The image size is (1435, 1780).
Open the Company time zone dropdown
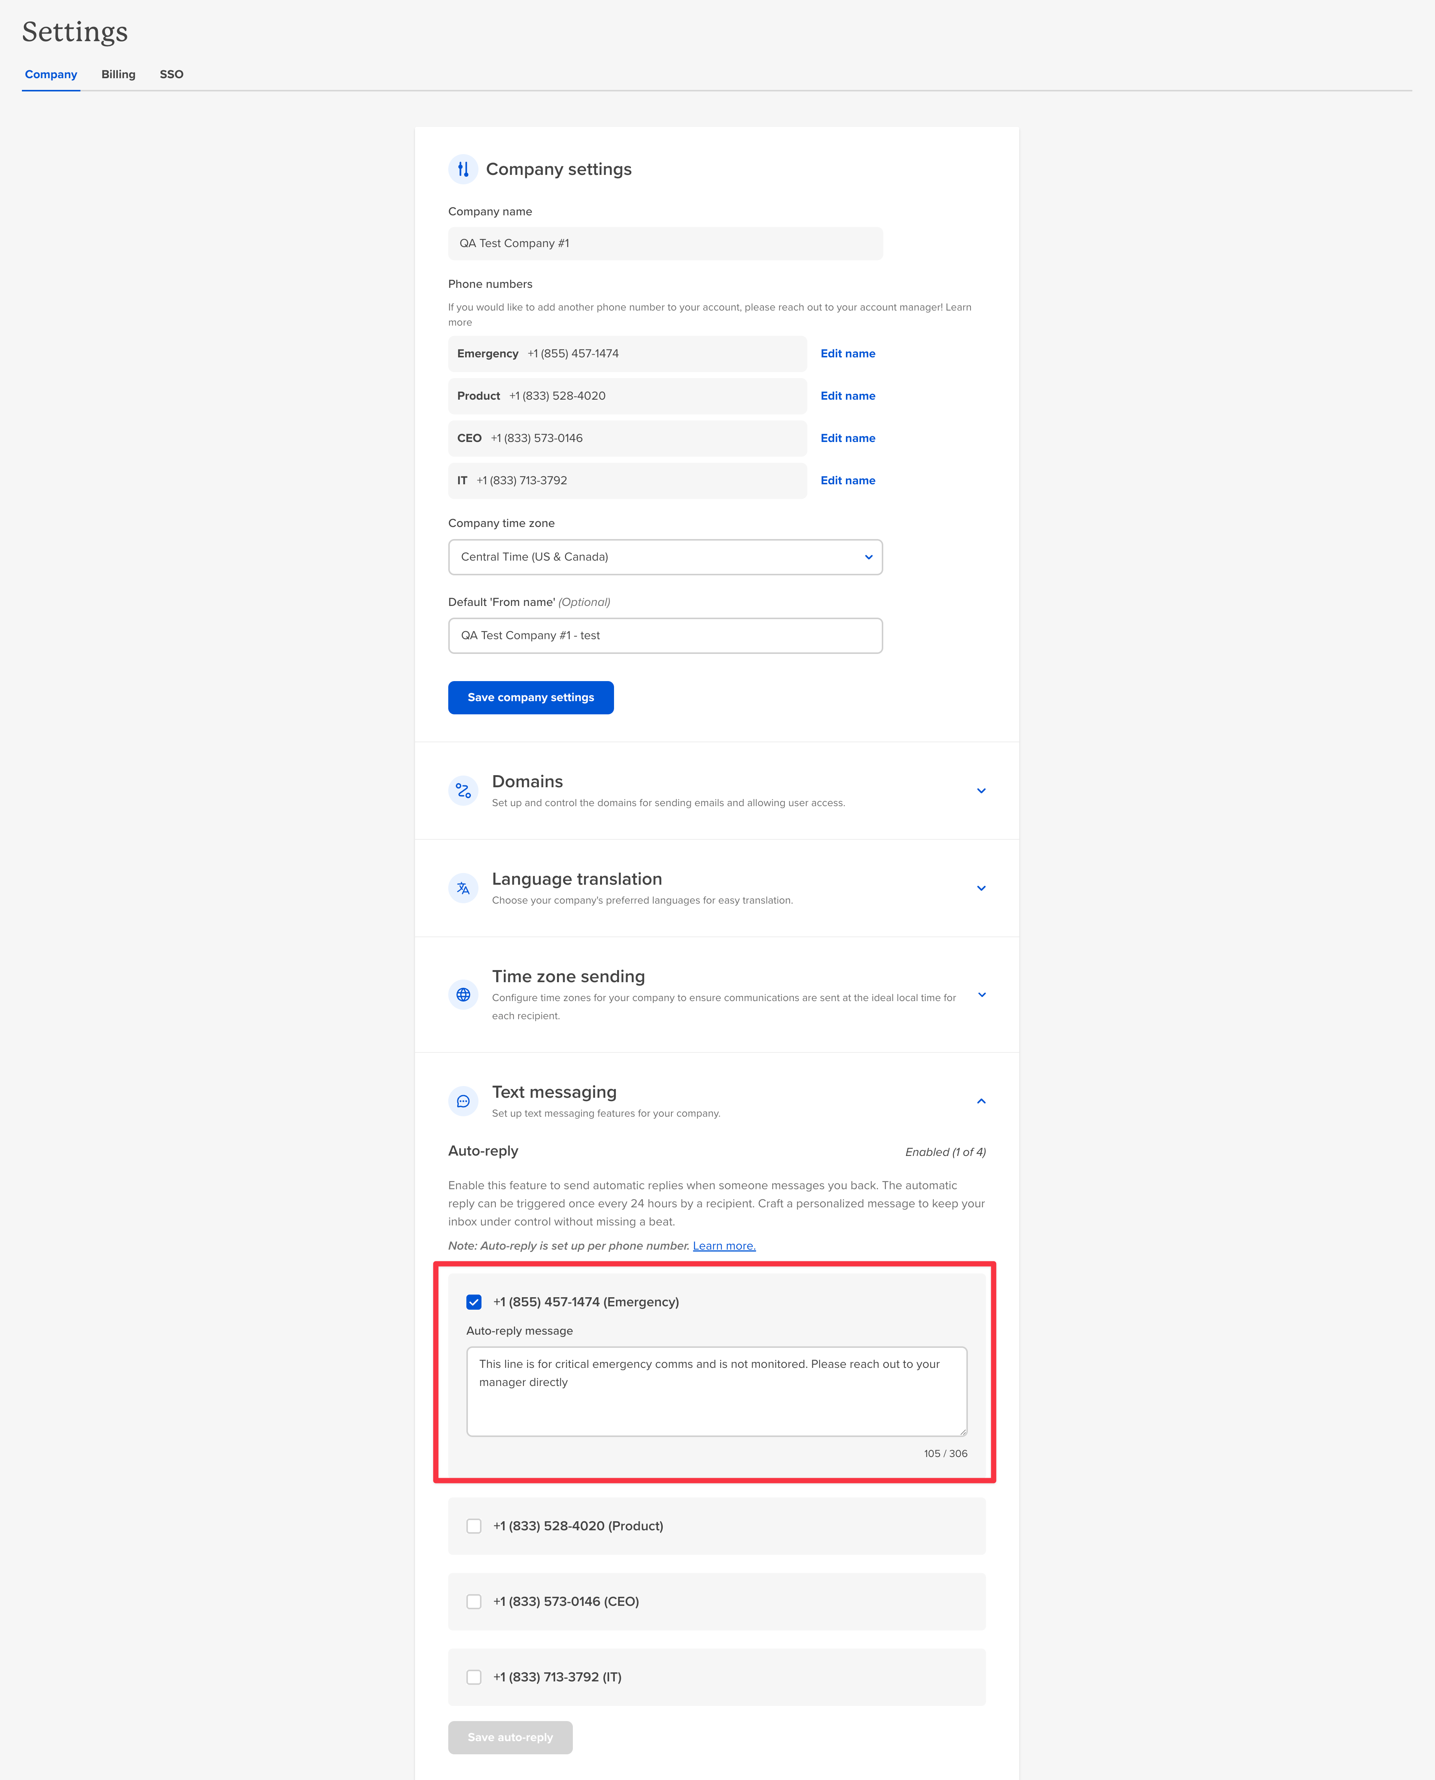665,557
